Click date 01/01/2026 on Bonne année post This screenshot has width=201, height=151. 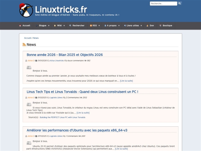(x=42, y=61)
